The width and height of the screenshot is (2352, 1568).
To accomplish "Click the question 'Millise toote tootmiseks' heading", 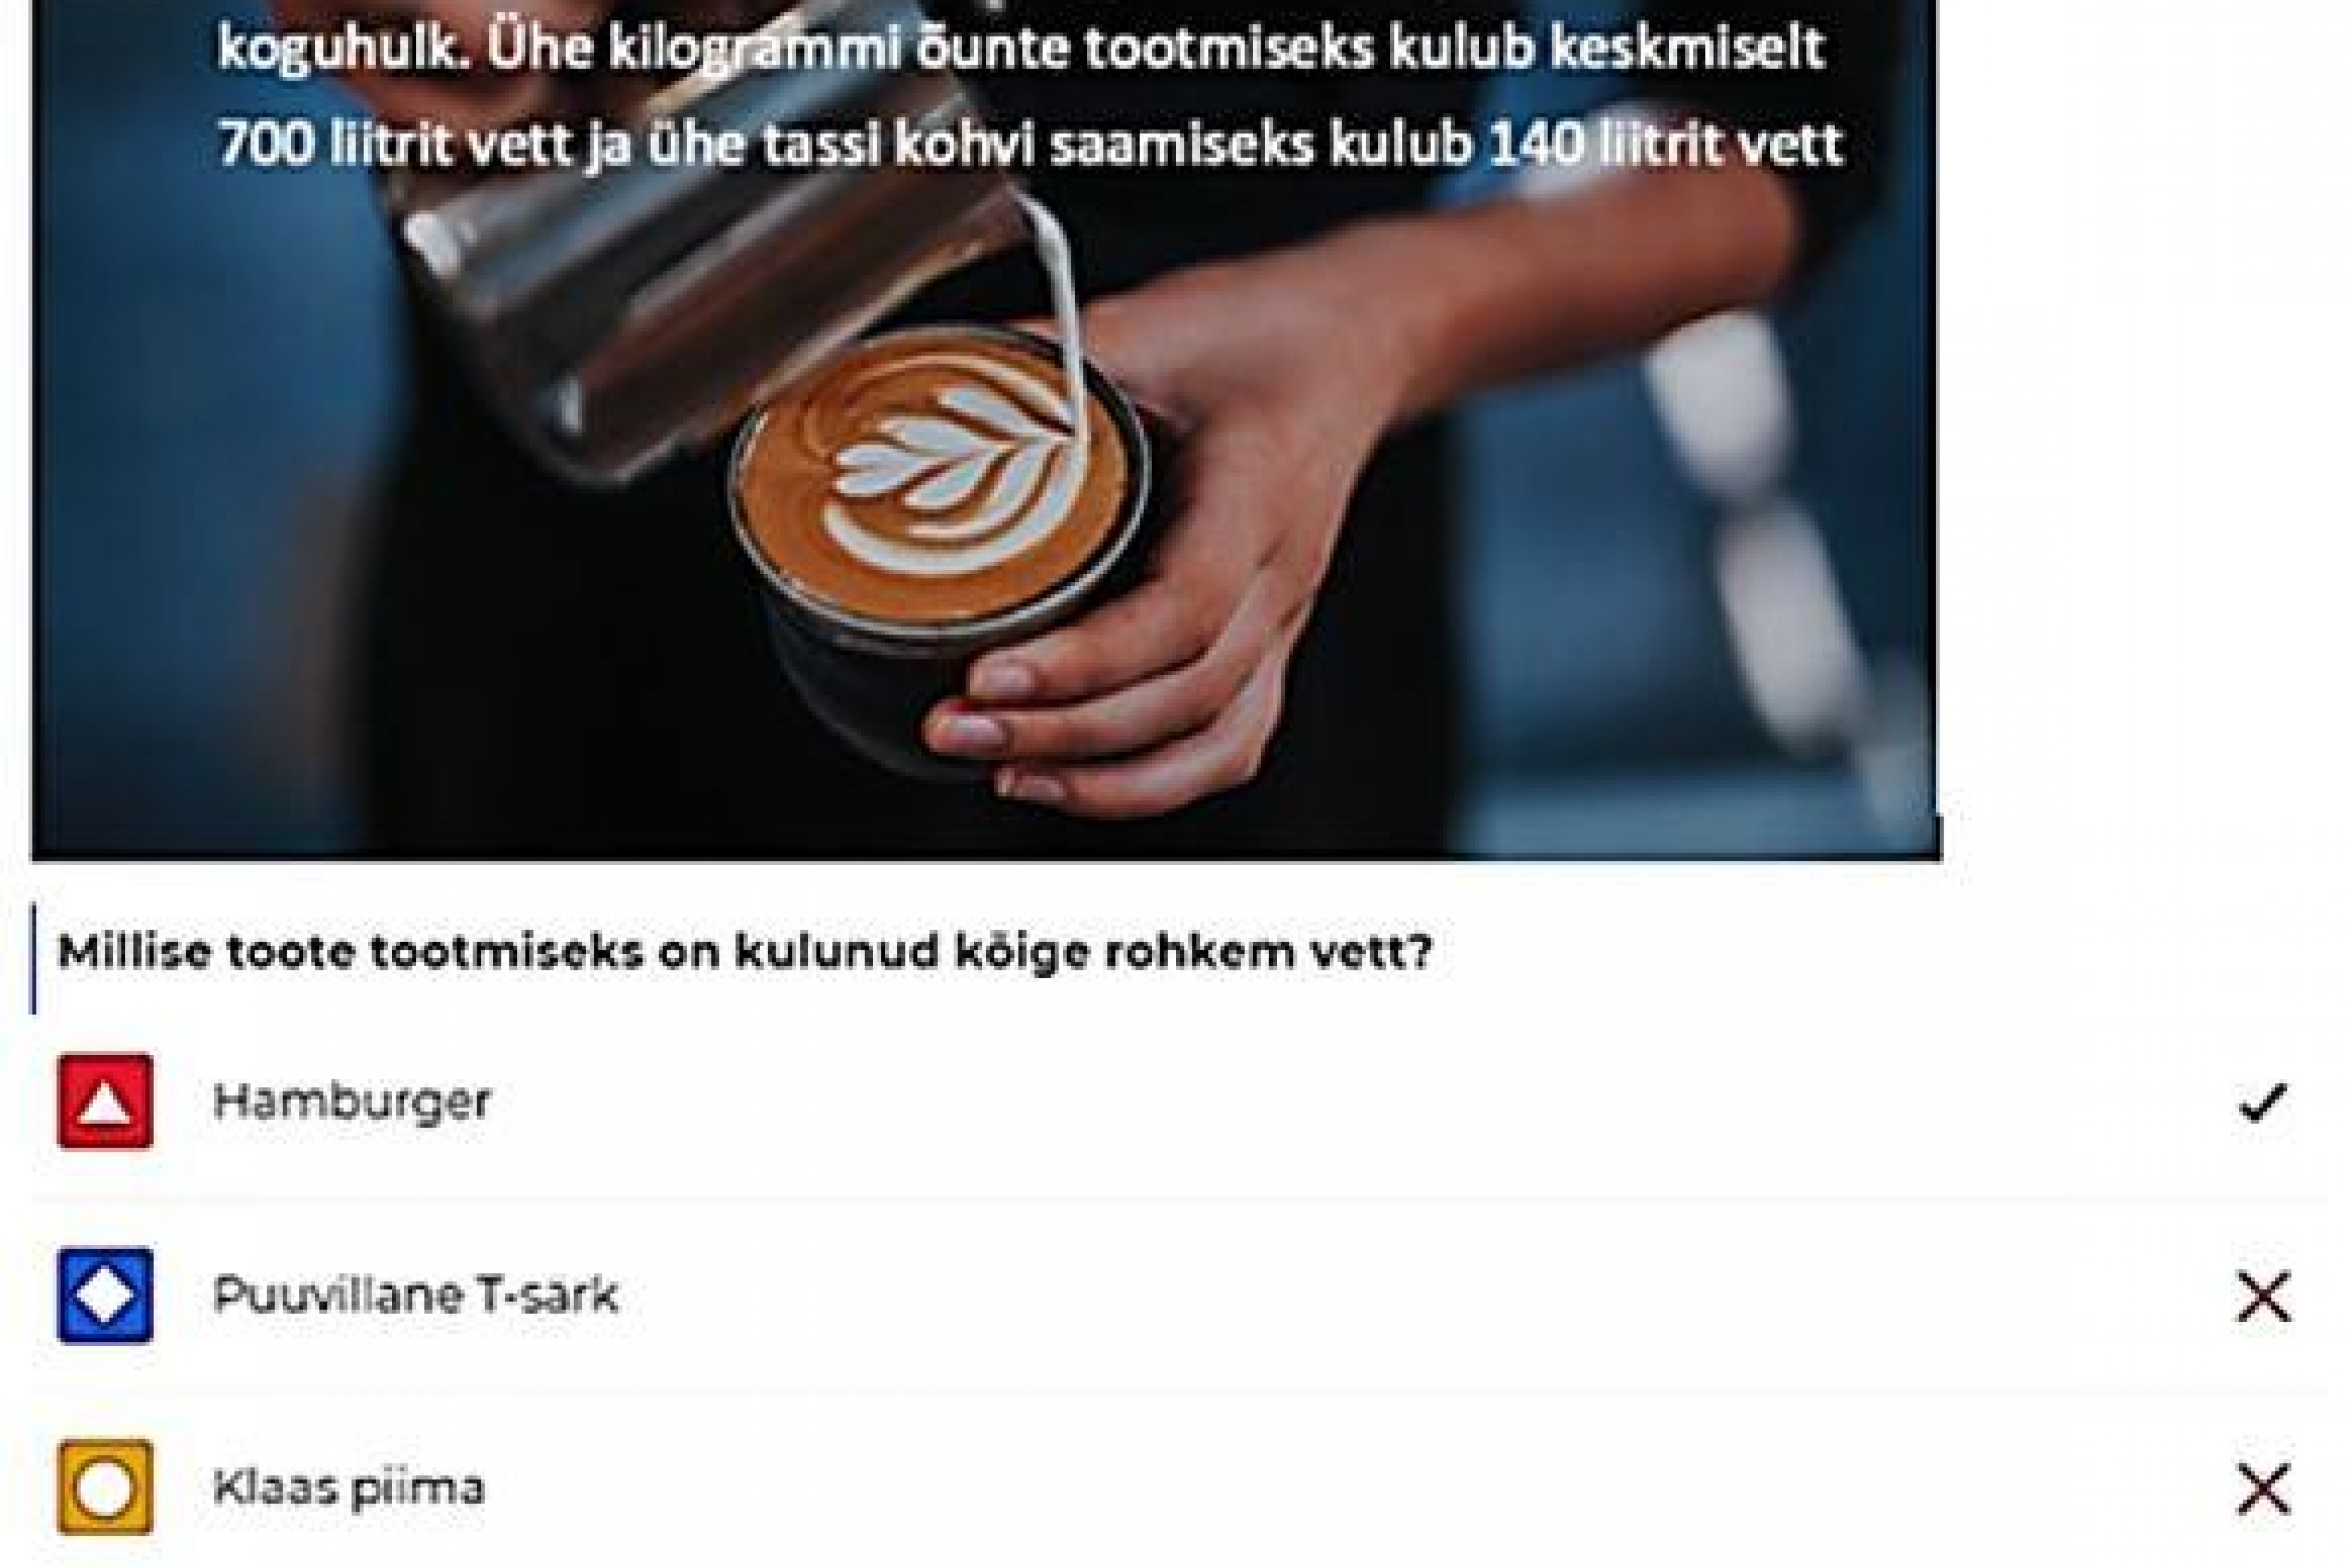I will click(x=745, y=951).
